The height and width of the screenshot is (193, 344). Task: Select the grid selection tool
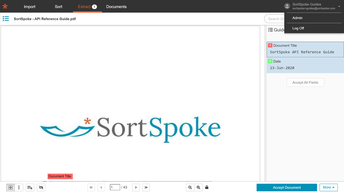click(11, 187)
